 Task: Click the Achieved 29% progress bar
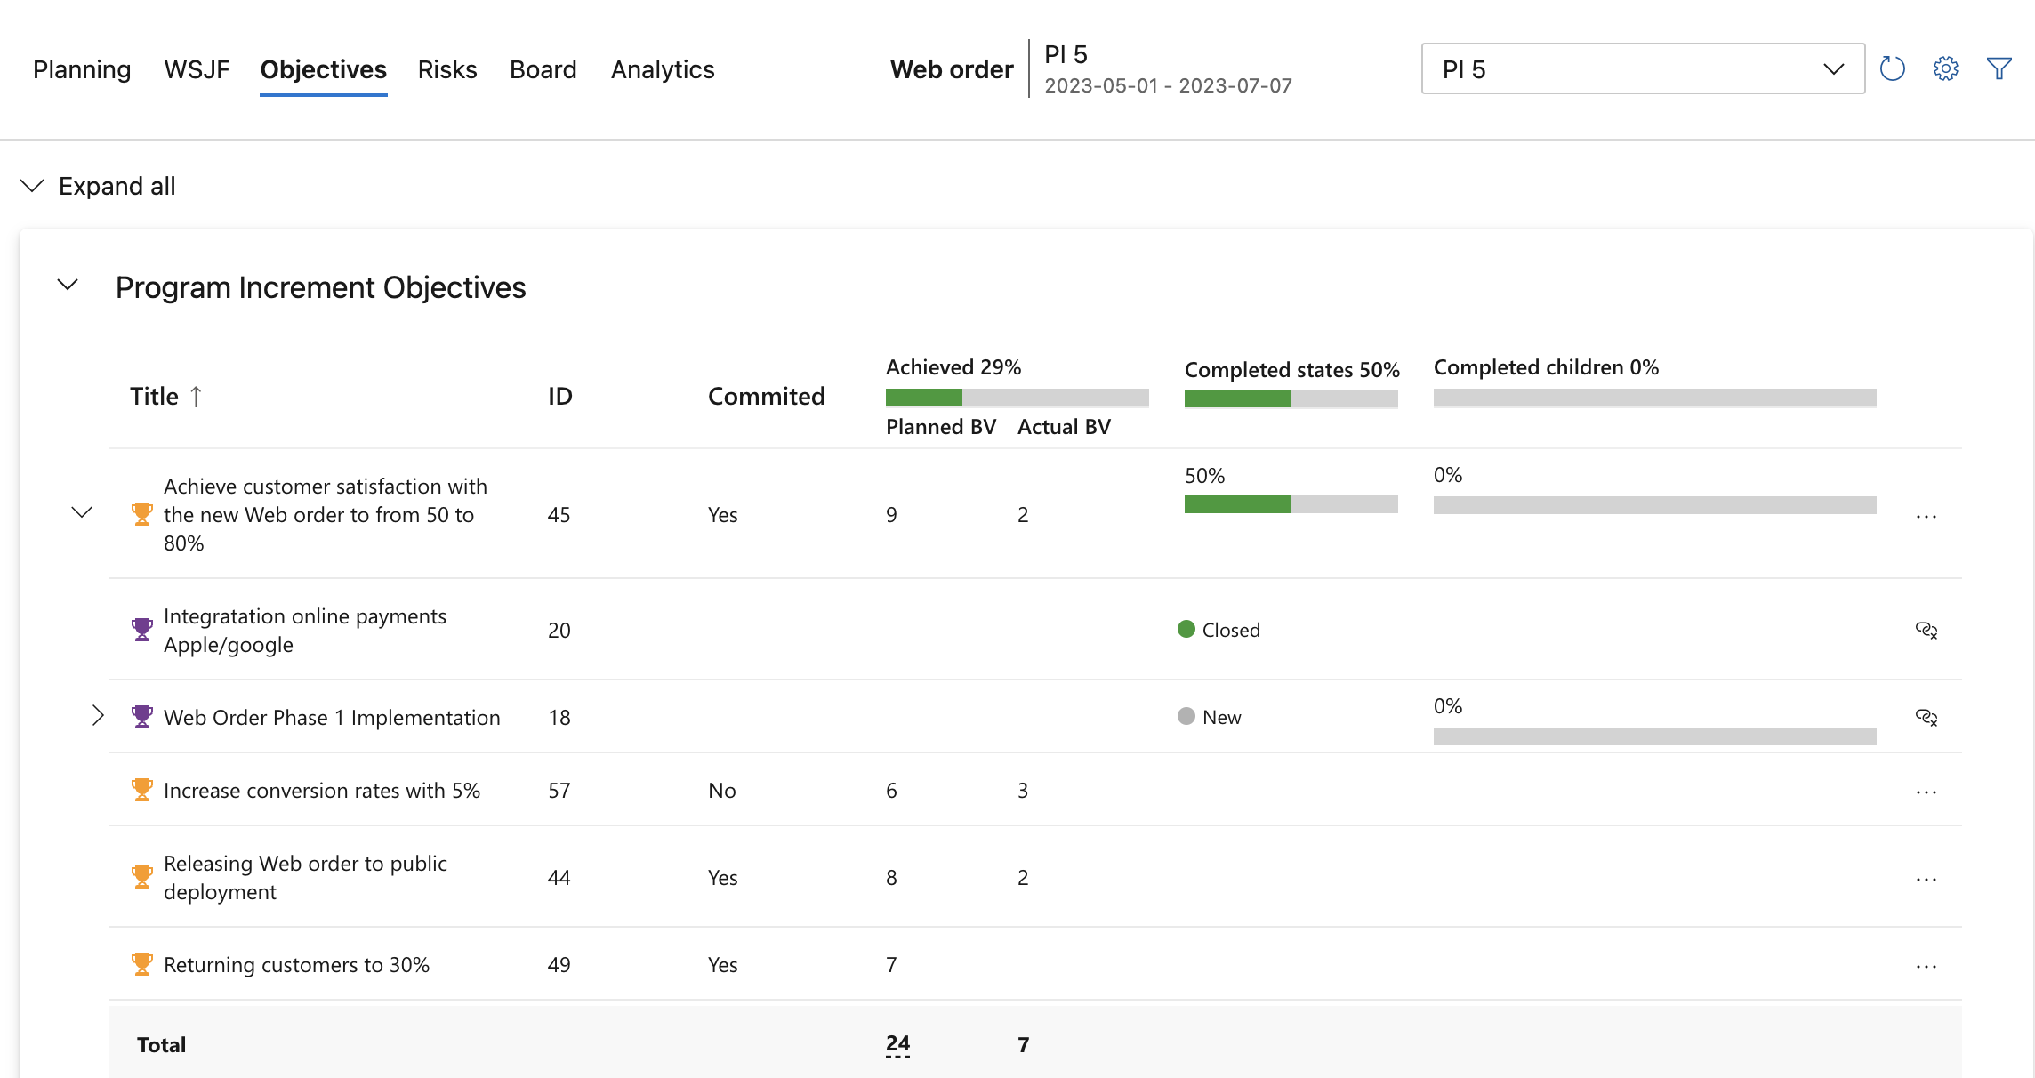[1017, 397]
